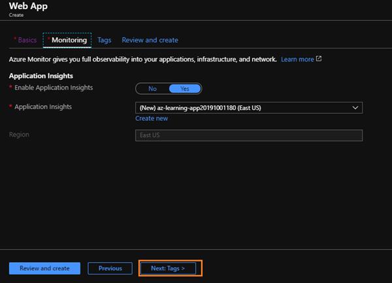Disable Application Insights by choosing No

tap(152, 88)
